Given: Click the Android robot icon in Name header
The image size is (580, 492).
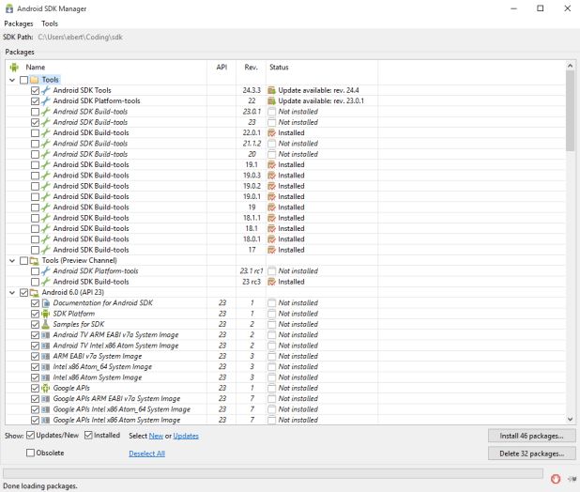Looking at the screenshot, I should 14,68.
